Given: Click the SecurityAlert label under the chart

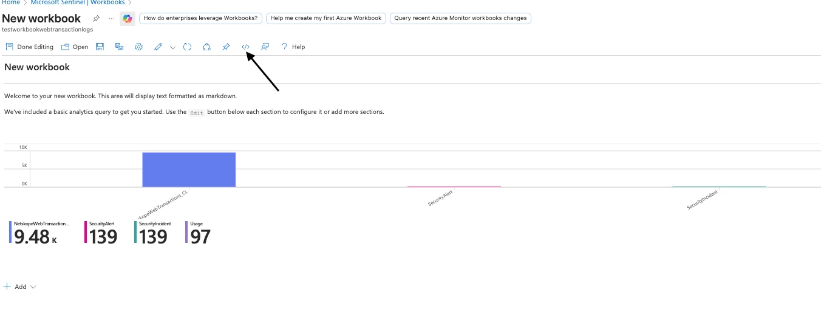Looking at the screenshot, I should pos(440,198).
